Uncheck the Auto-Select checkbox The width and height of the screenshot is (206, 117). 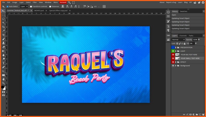(8, 6)
